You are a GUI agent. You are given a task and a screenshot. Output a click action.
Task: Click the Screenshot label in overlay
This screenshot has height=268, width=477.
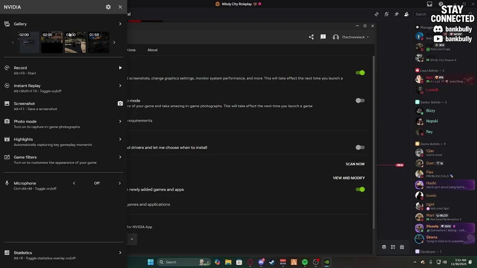click(x=24, y=103)
